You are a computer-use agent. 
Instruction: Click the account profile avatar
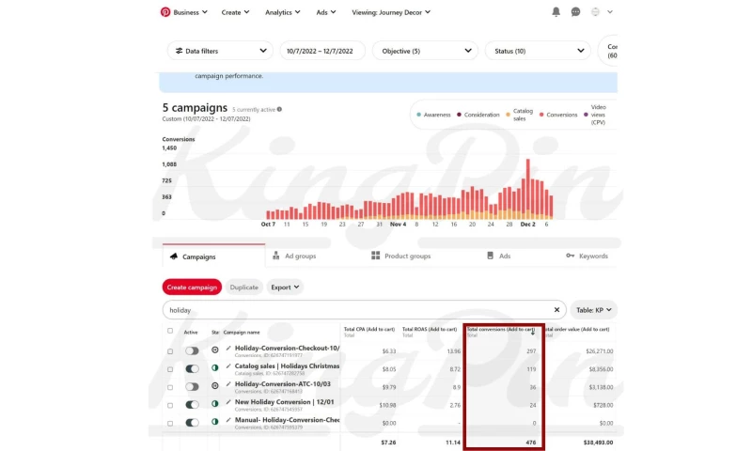click(596, 12)
